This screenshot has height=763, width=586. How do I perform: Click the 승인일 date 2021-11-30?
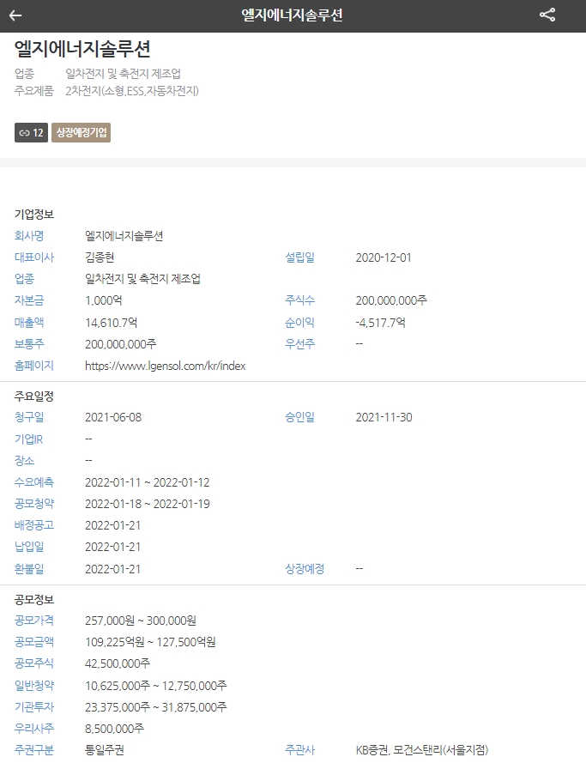(384, 417)
